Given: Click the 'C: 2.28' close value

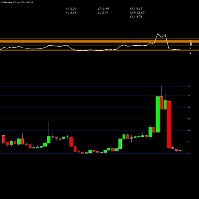Looking at the screenshot, I should coord(71,12).
